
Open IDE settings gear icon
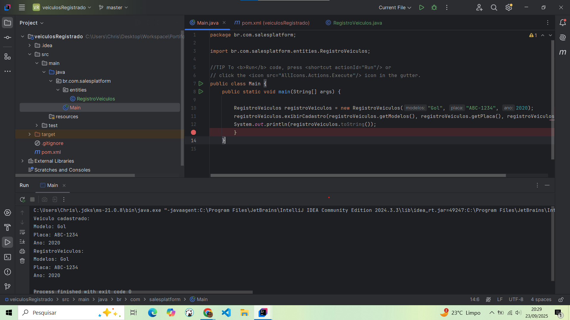(x=509, y=7)
